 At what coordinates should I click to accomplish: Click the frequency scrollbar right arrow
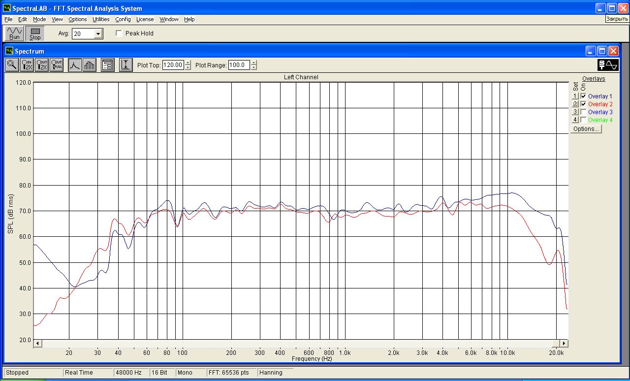point(564,343)
